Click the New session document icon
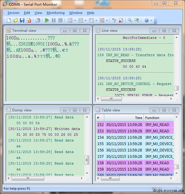Viewport: 185px width, 194px height. (x=9, y=20)
